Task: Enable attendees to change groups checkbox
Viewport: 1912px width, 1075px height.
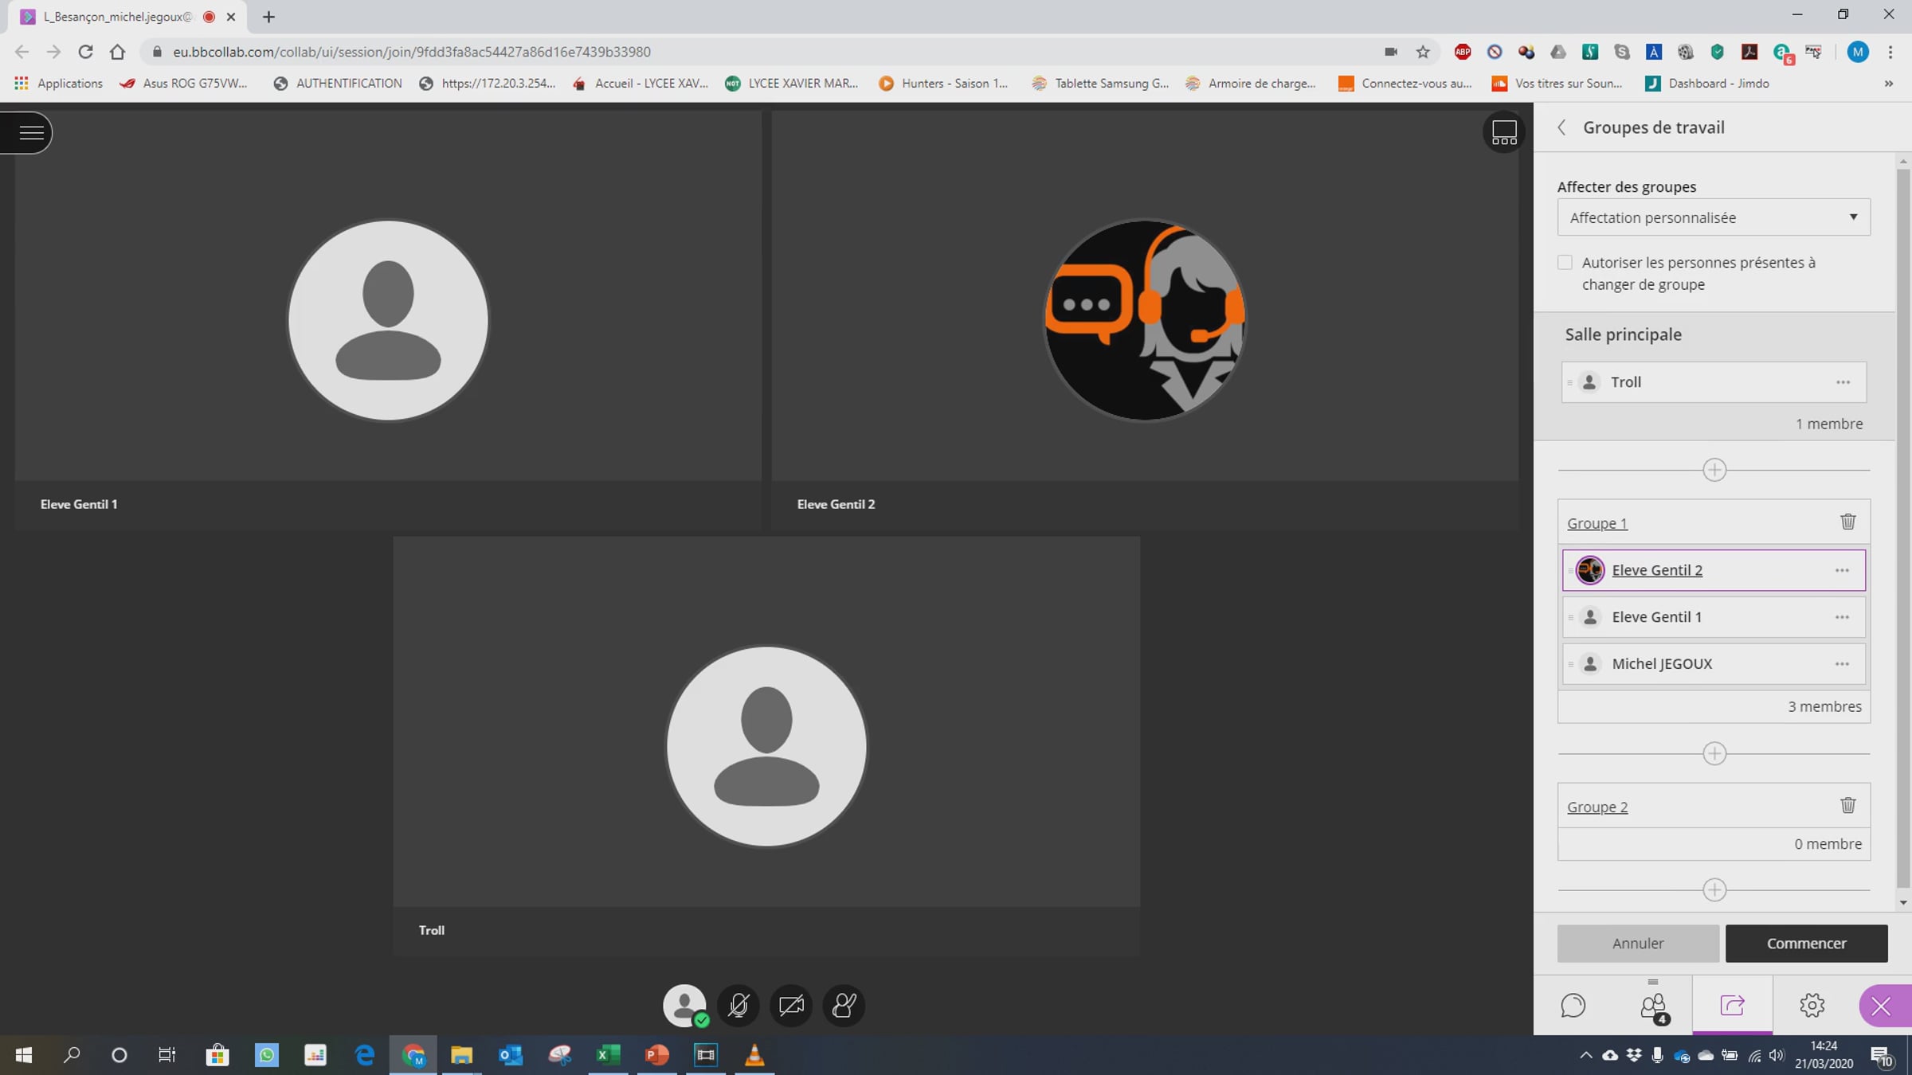Action: point(1565,262)
